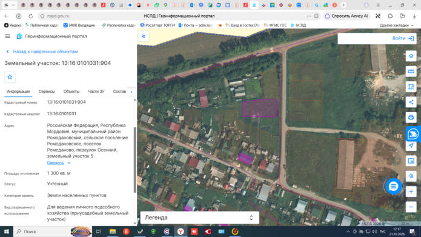Locate my position on the map
This screenshot has height=237, width=421.
(411, 145)
